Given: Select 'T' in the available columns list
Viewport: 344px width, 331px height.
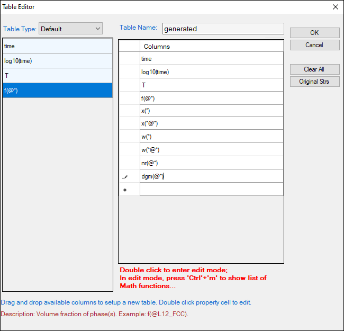Looking at the screenshot, I should coord(57,76).
